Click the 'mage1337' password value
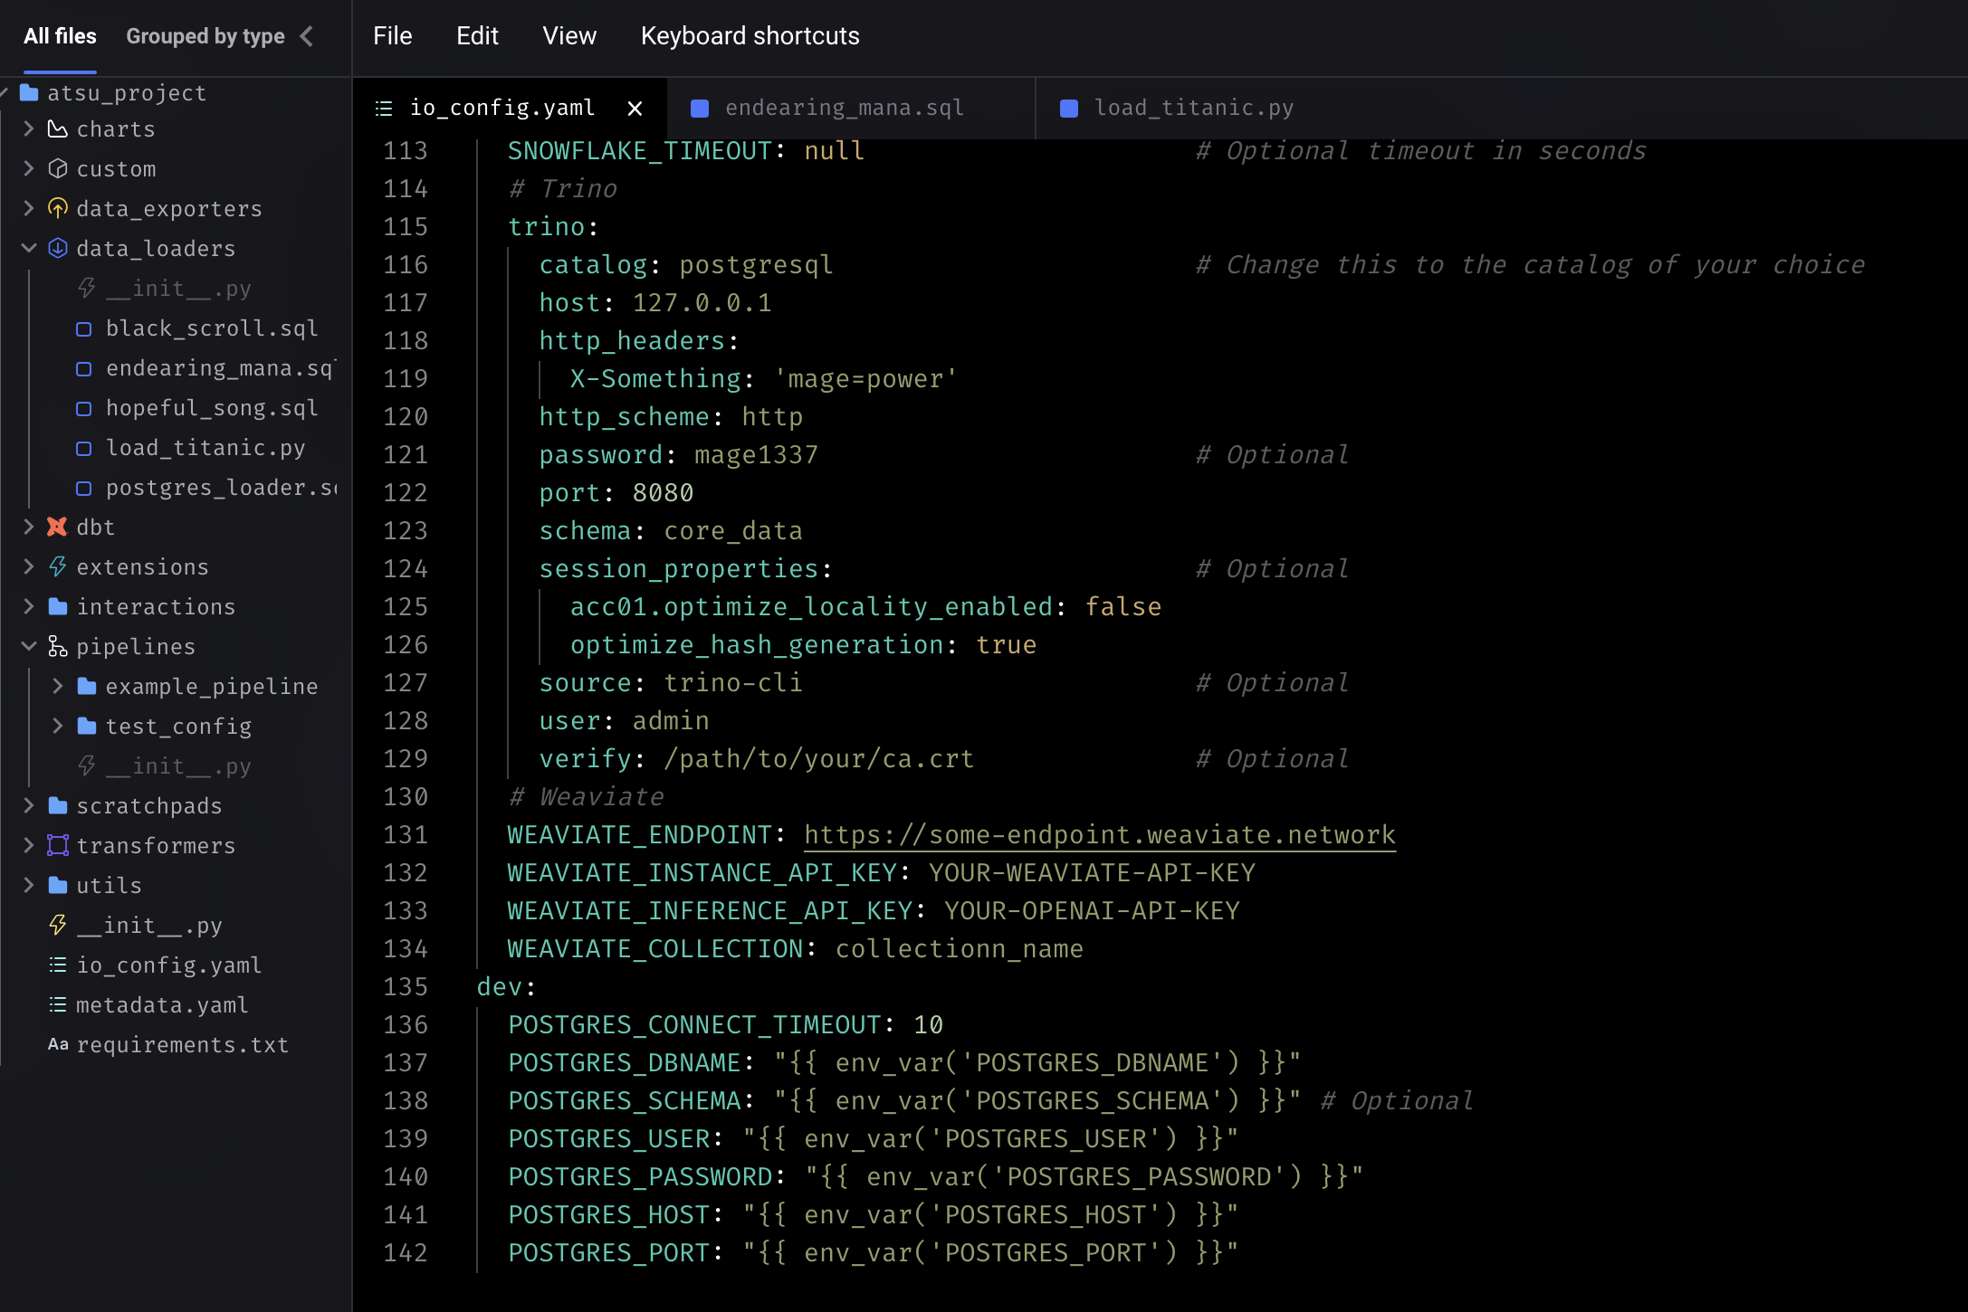This screenshot has height=1312, width=1968. (x=756, y=455)
